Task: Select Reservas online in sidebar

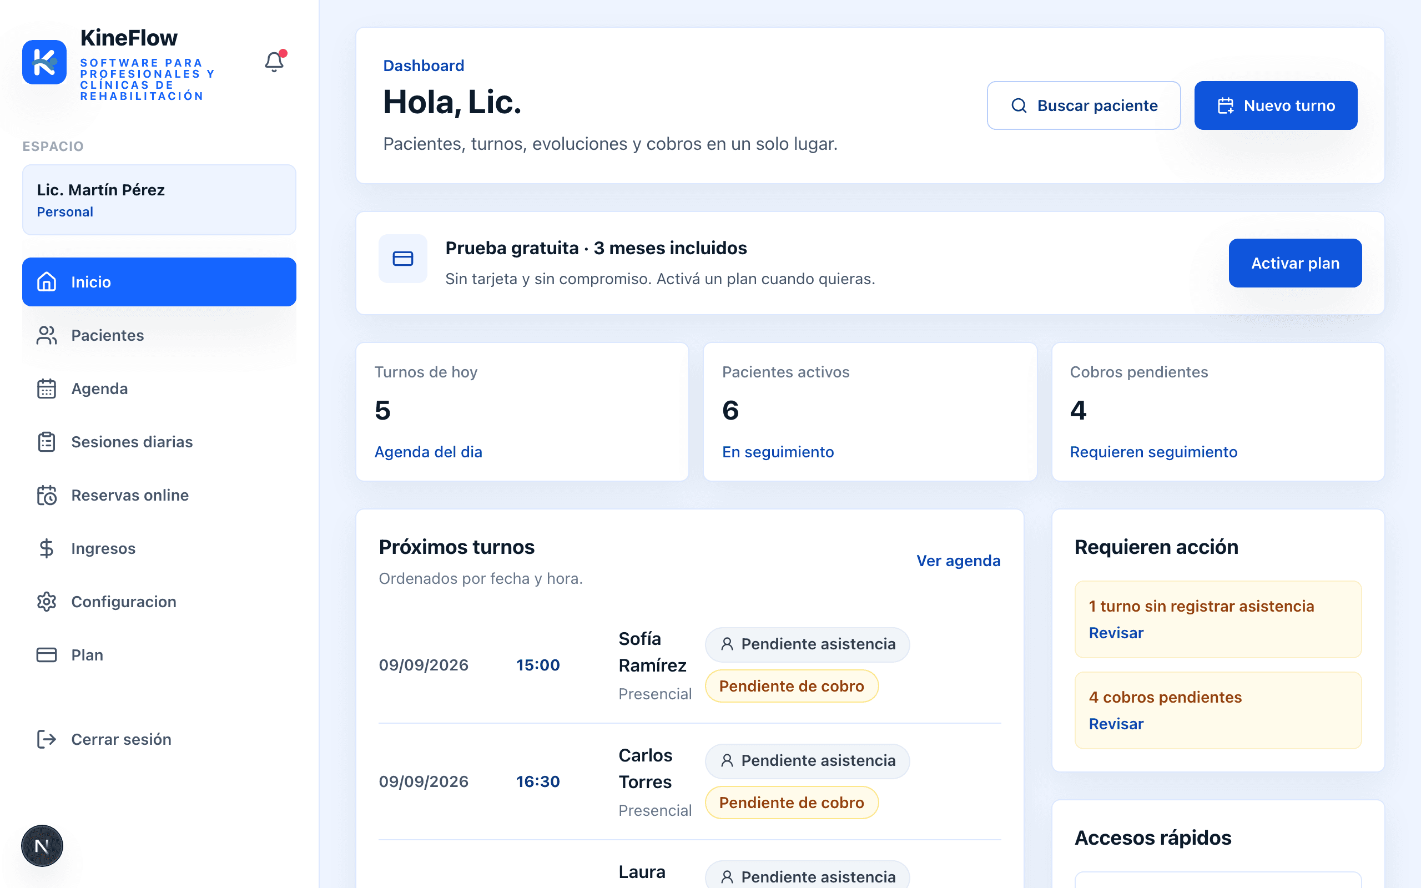Action: pyautogui.click(x=159, y=495)
